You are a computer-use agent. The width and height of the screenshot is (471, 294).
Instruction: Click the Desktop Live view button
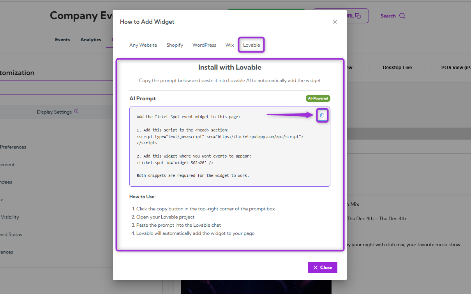(397, 67)
